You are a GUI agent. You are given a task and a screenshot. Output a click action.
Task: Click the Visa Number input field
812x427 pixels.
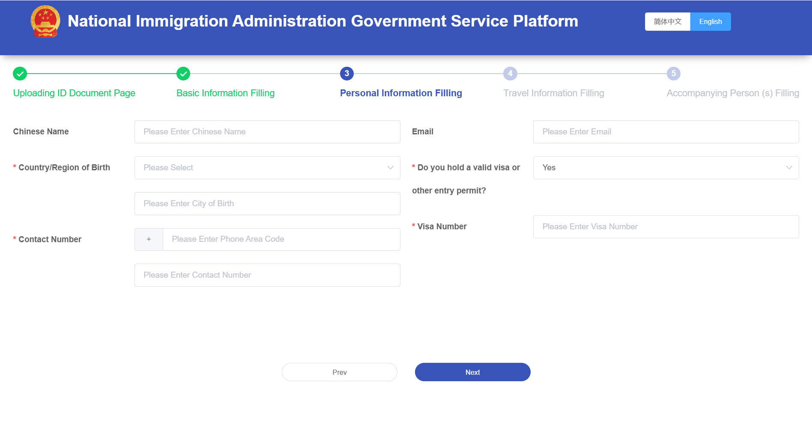pos(666,227)
